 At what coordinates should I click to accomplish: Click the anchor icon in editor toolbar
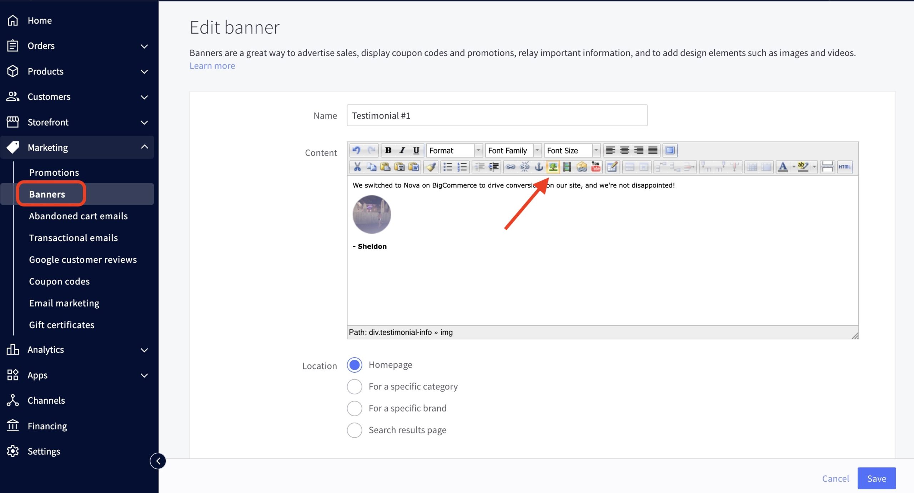tap(538, 167)
